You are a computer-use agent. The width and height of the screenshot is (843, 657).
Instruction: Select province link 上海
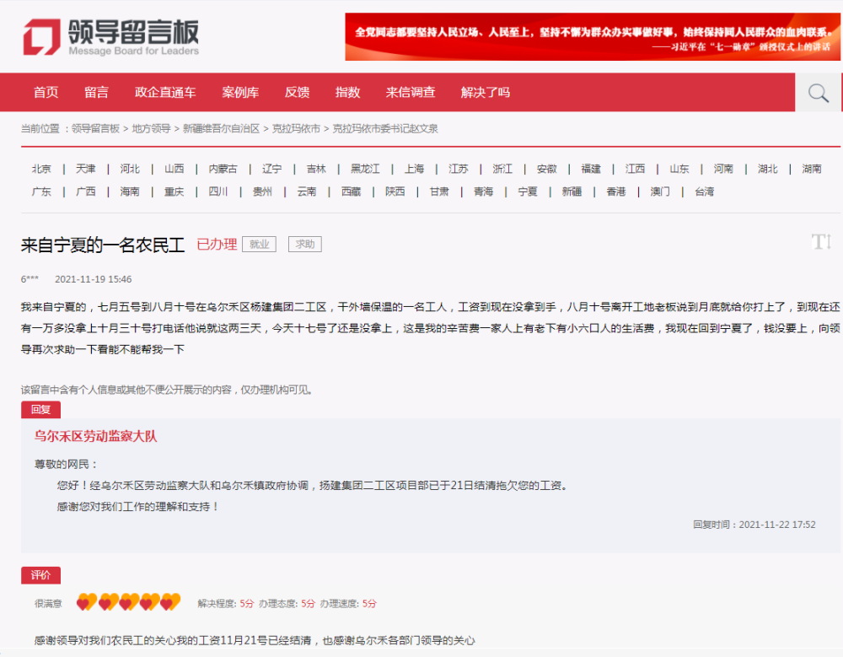pos(414,169)
